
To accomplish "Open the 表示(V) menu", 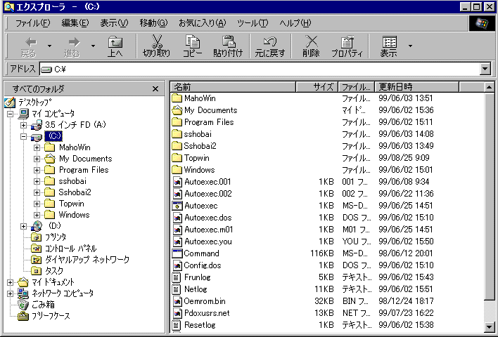I will tap(114, 23).
